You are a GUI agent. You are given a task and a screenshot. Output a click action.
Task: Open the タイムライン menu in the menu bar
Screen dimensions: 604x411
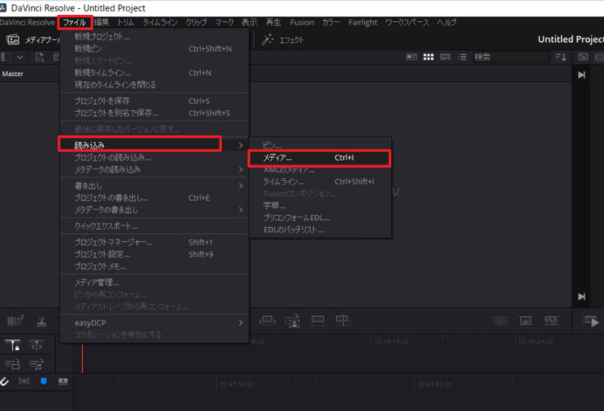click(x=160, y=23)
